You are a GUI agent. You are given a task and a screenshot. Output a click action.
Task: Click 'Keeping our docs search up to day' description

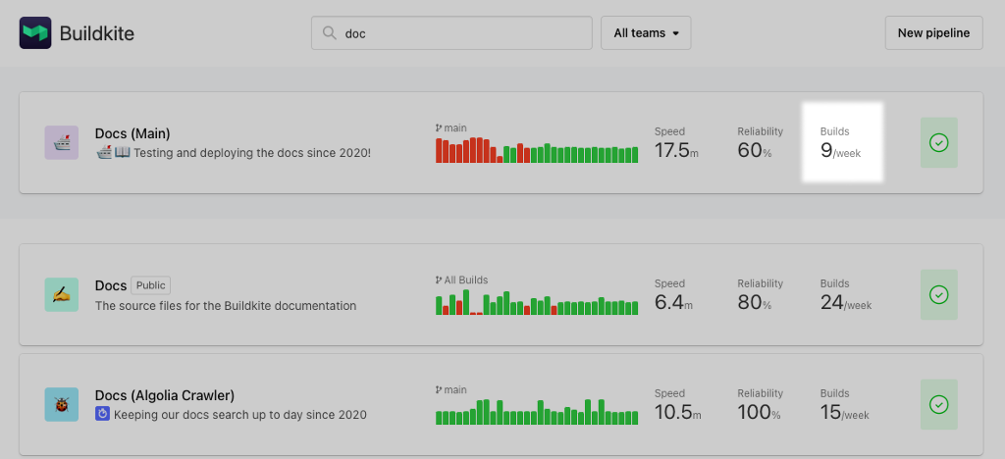coord(240,414)
